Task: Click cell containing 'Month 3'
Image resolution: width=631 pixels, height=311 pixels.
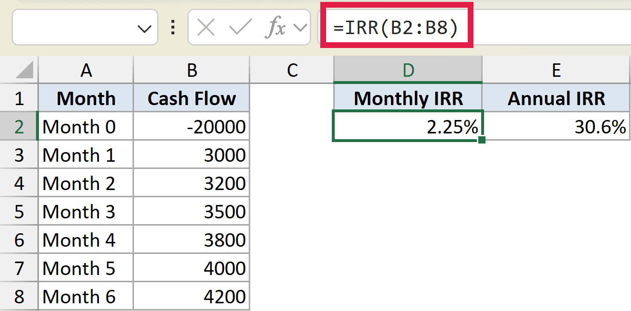Action: tap(86, 212)
